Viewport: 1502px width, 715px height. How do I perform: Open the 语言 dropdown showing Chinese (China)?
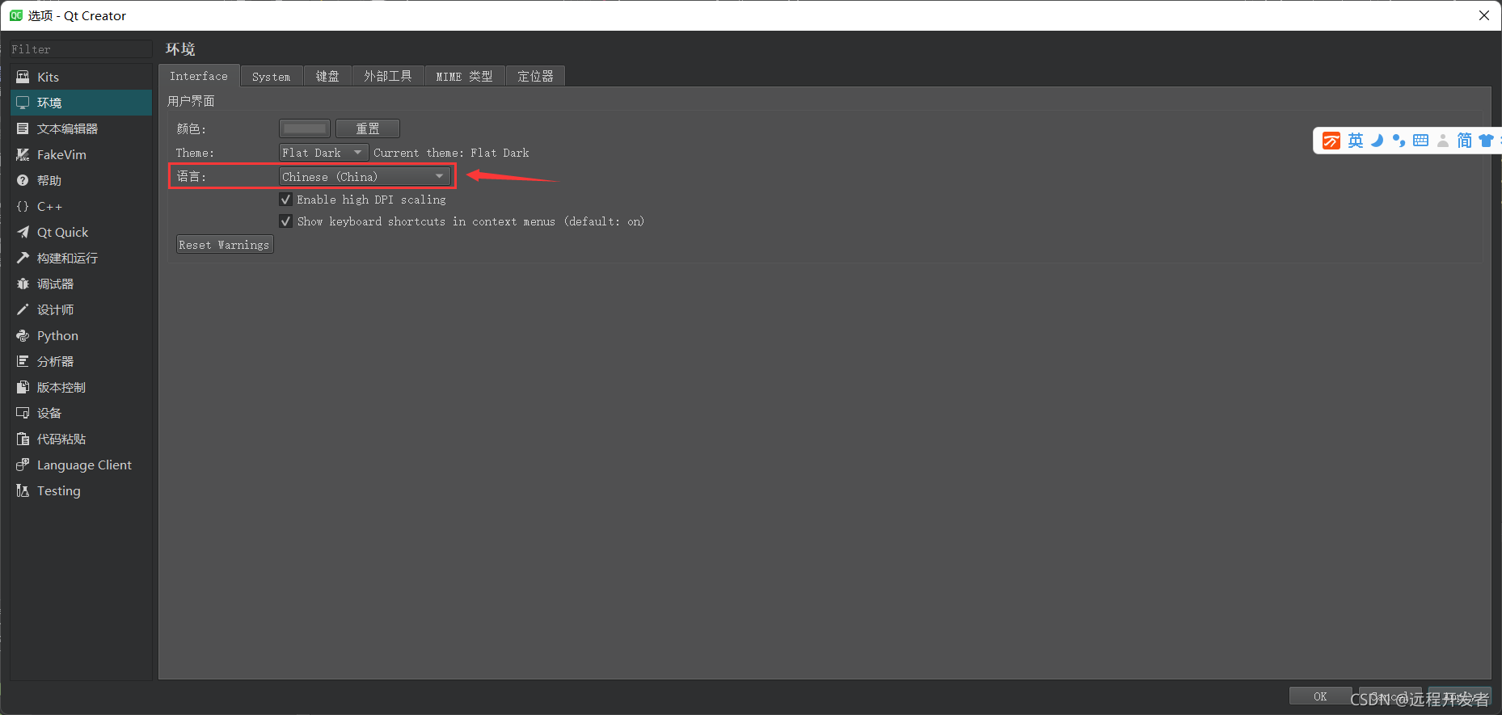tap(365, 177)
